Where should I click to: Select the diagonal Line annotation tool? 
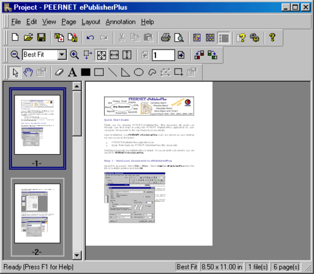[112, 73]
